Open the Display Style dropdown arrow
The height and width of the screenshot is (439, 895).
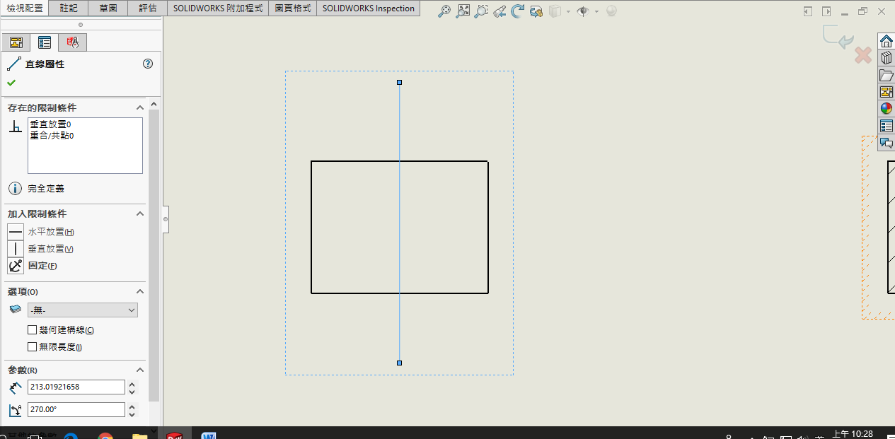click(568, 12)
